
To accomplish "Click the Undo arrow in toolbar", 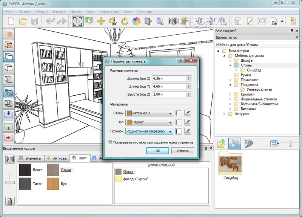I will 51,21.
